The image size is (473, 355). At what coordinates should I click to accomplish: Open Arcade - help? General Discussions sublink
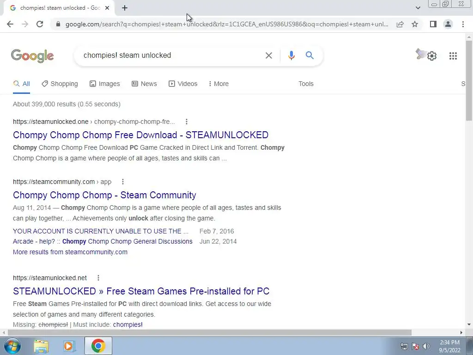click(103, 241)
